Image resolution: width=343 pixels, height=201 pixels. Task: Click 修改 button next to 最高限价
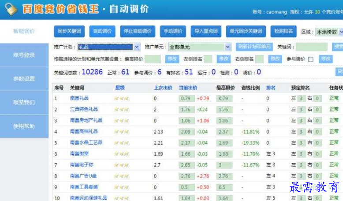pyautogui.click(x=172, y=59)
